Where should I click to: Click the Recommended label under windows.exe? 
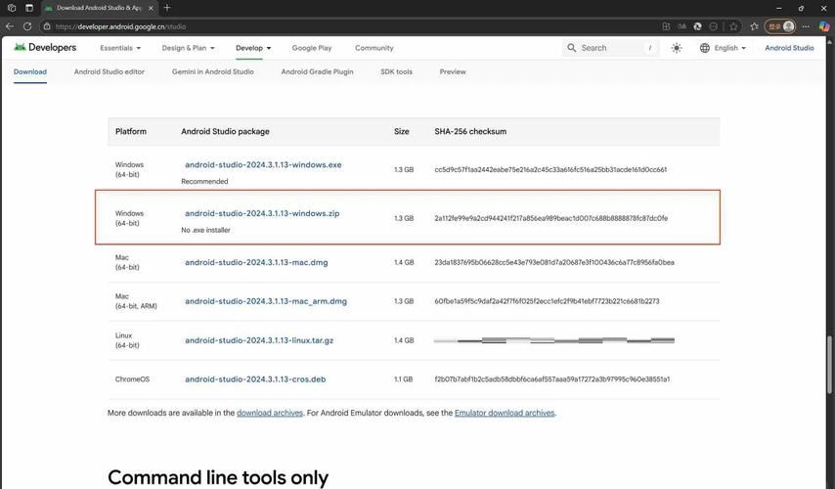tap(204, 182)
